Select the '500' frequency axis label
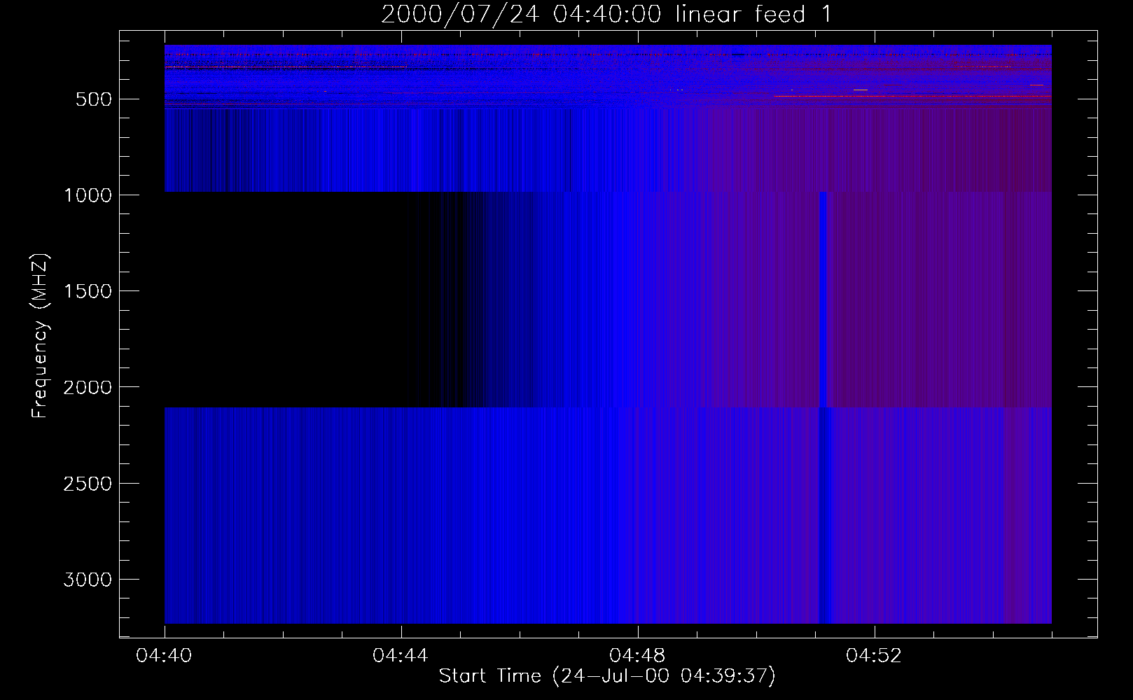 click(94, 99)
